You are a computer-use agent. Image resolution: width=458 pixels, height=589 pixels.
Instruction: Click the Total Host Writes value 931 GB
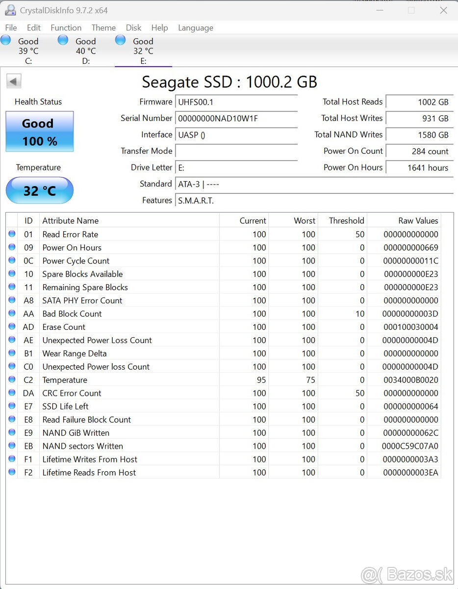(420, 118)
